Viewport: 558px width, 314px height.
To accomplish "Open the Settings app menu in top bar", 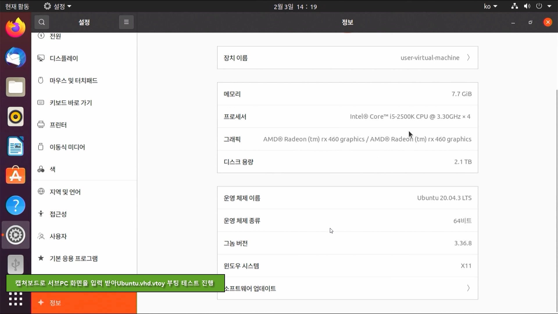I will point(58,6).
